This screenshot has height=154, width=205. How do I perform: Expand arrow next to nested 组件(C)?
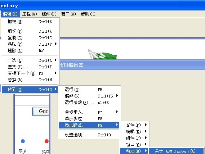click(x=146, y=138)
